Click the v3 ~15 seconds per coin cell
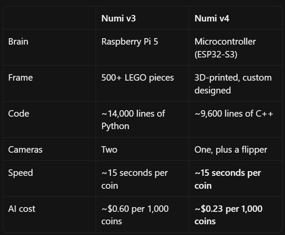 point(142,179)
